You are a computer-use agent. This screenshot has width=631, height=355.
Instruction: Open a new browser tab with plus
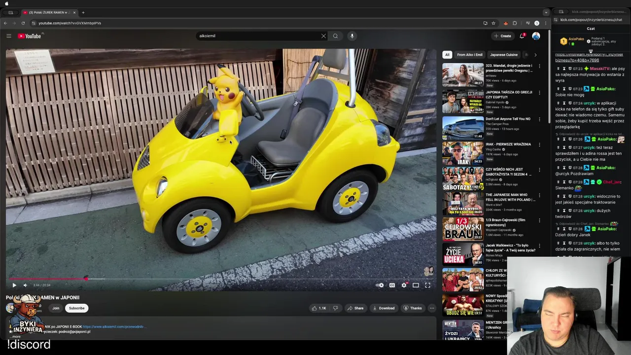coord(83,12)
